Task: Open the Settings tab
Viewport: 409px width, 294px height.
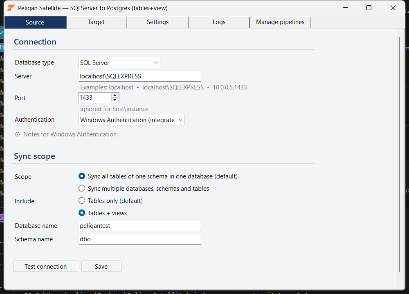Action: tap(157, 22)
